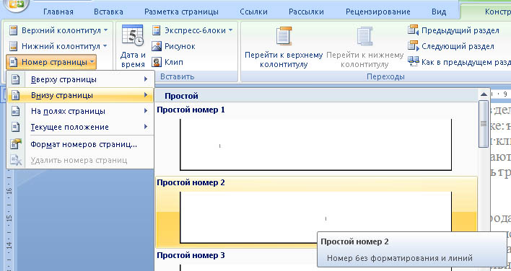Click the gallery scrollbar up arrow
The image size is (511, 271).
[484, 94]
